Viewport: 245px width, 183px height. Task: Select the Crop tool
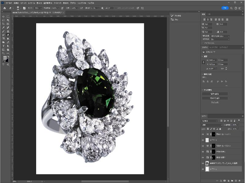coord(3,24)
